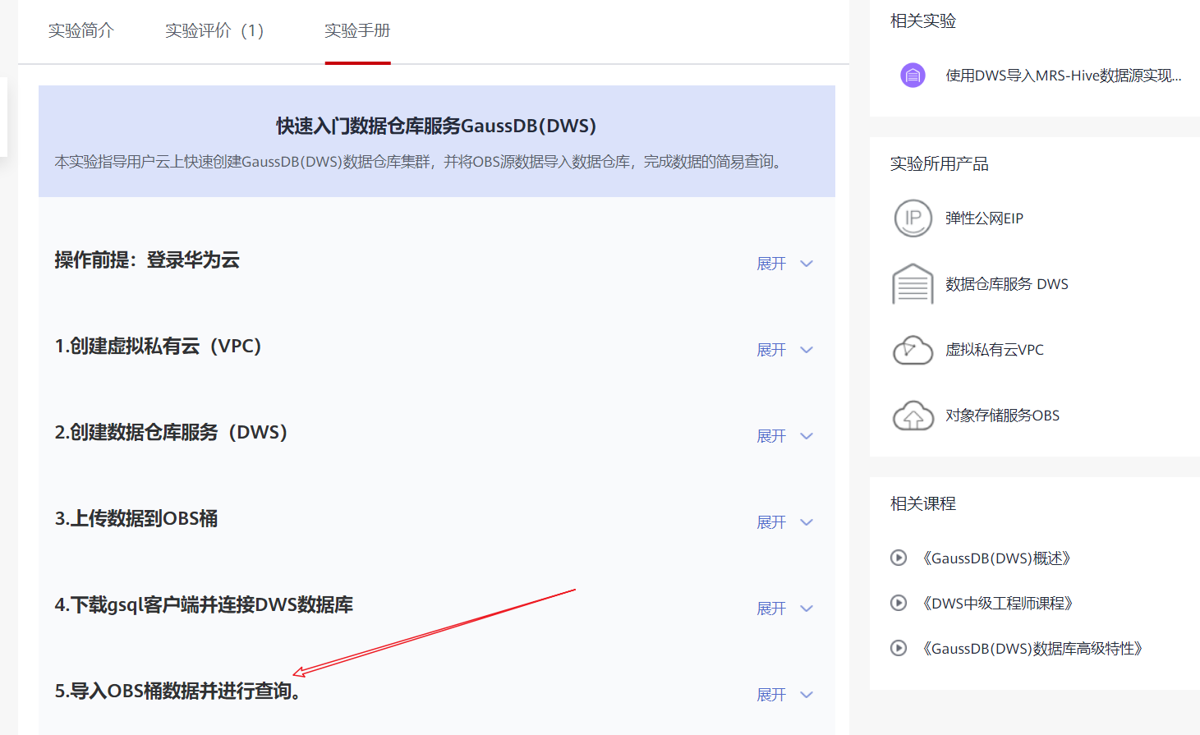1200x735 pixels.
Task: Click the title 快速入门数据仓库服务GaussDB(DWS)
Action: (436, 126)
